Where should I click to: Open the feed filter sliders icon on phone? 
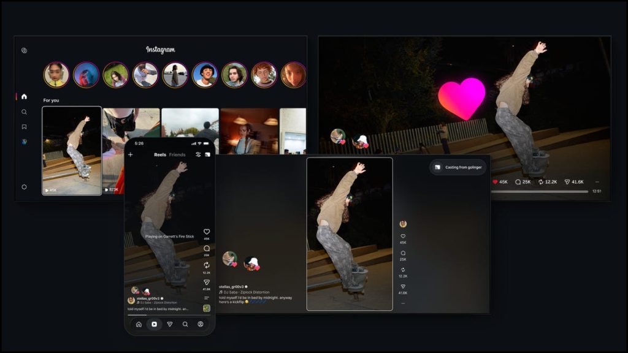pyautogui.click(x=198, y=154)
